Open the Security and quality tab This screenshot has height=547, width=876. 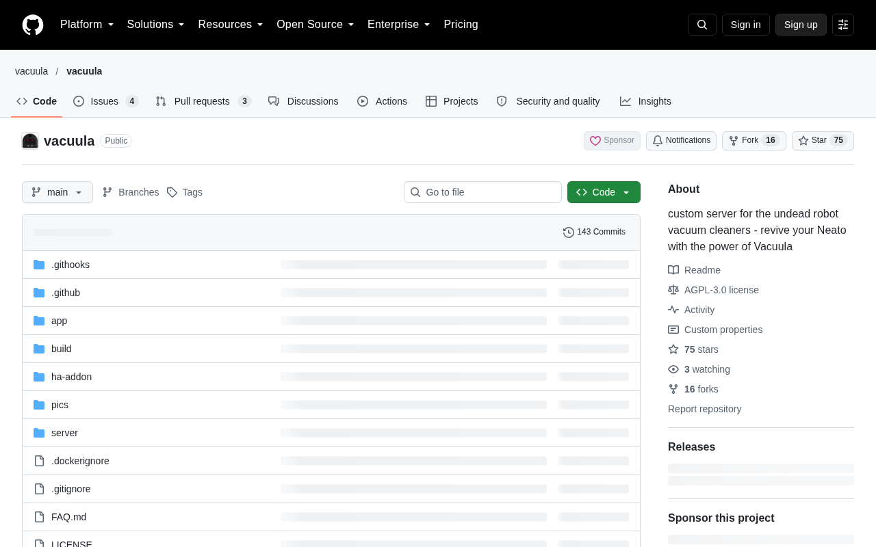(x=548, y=101)
